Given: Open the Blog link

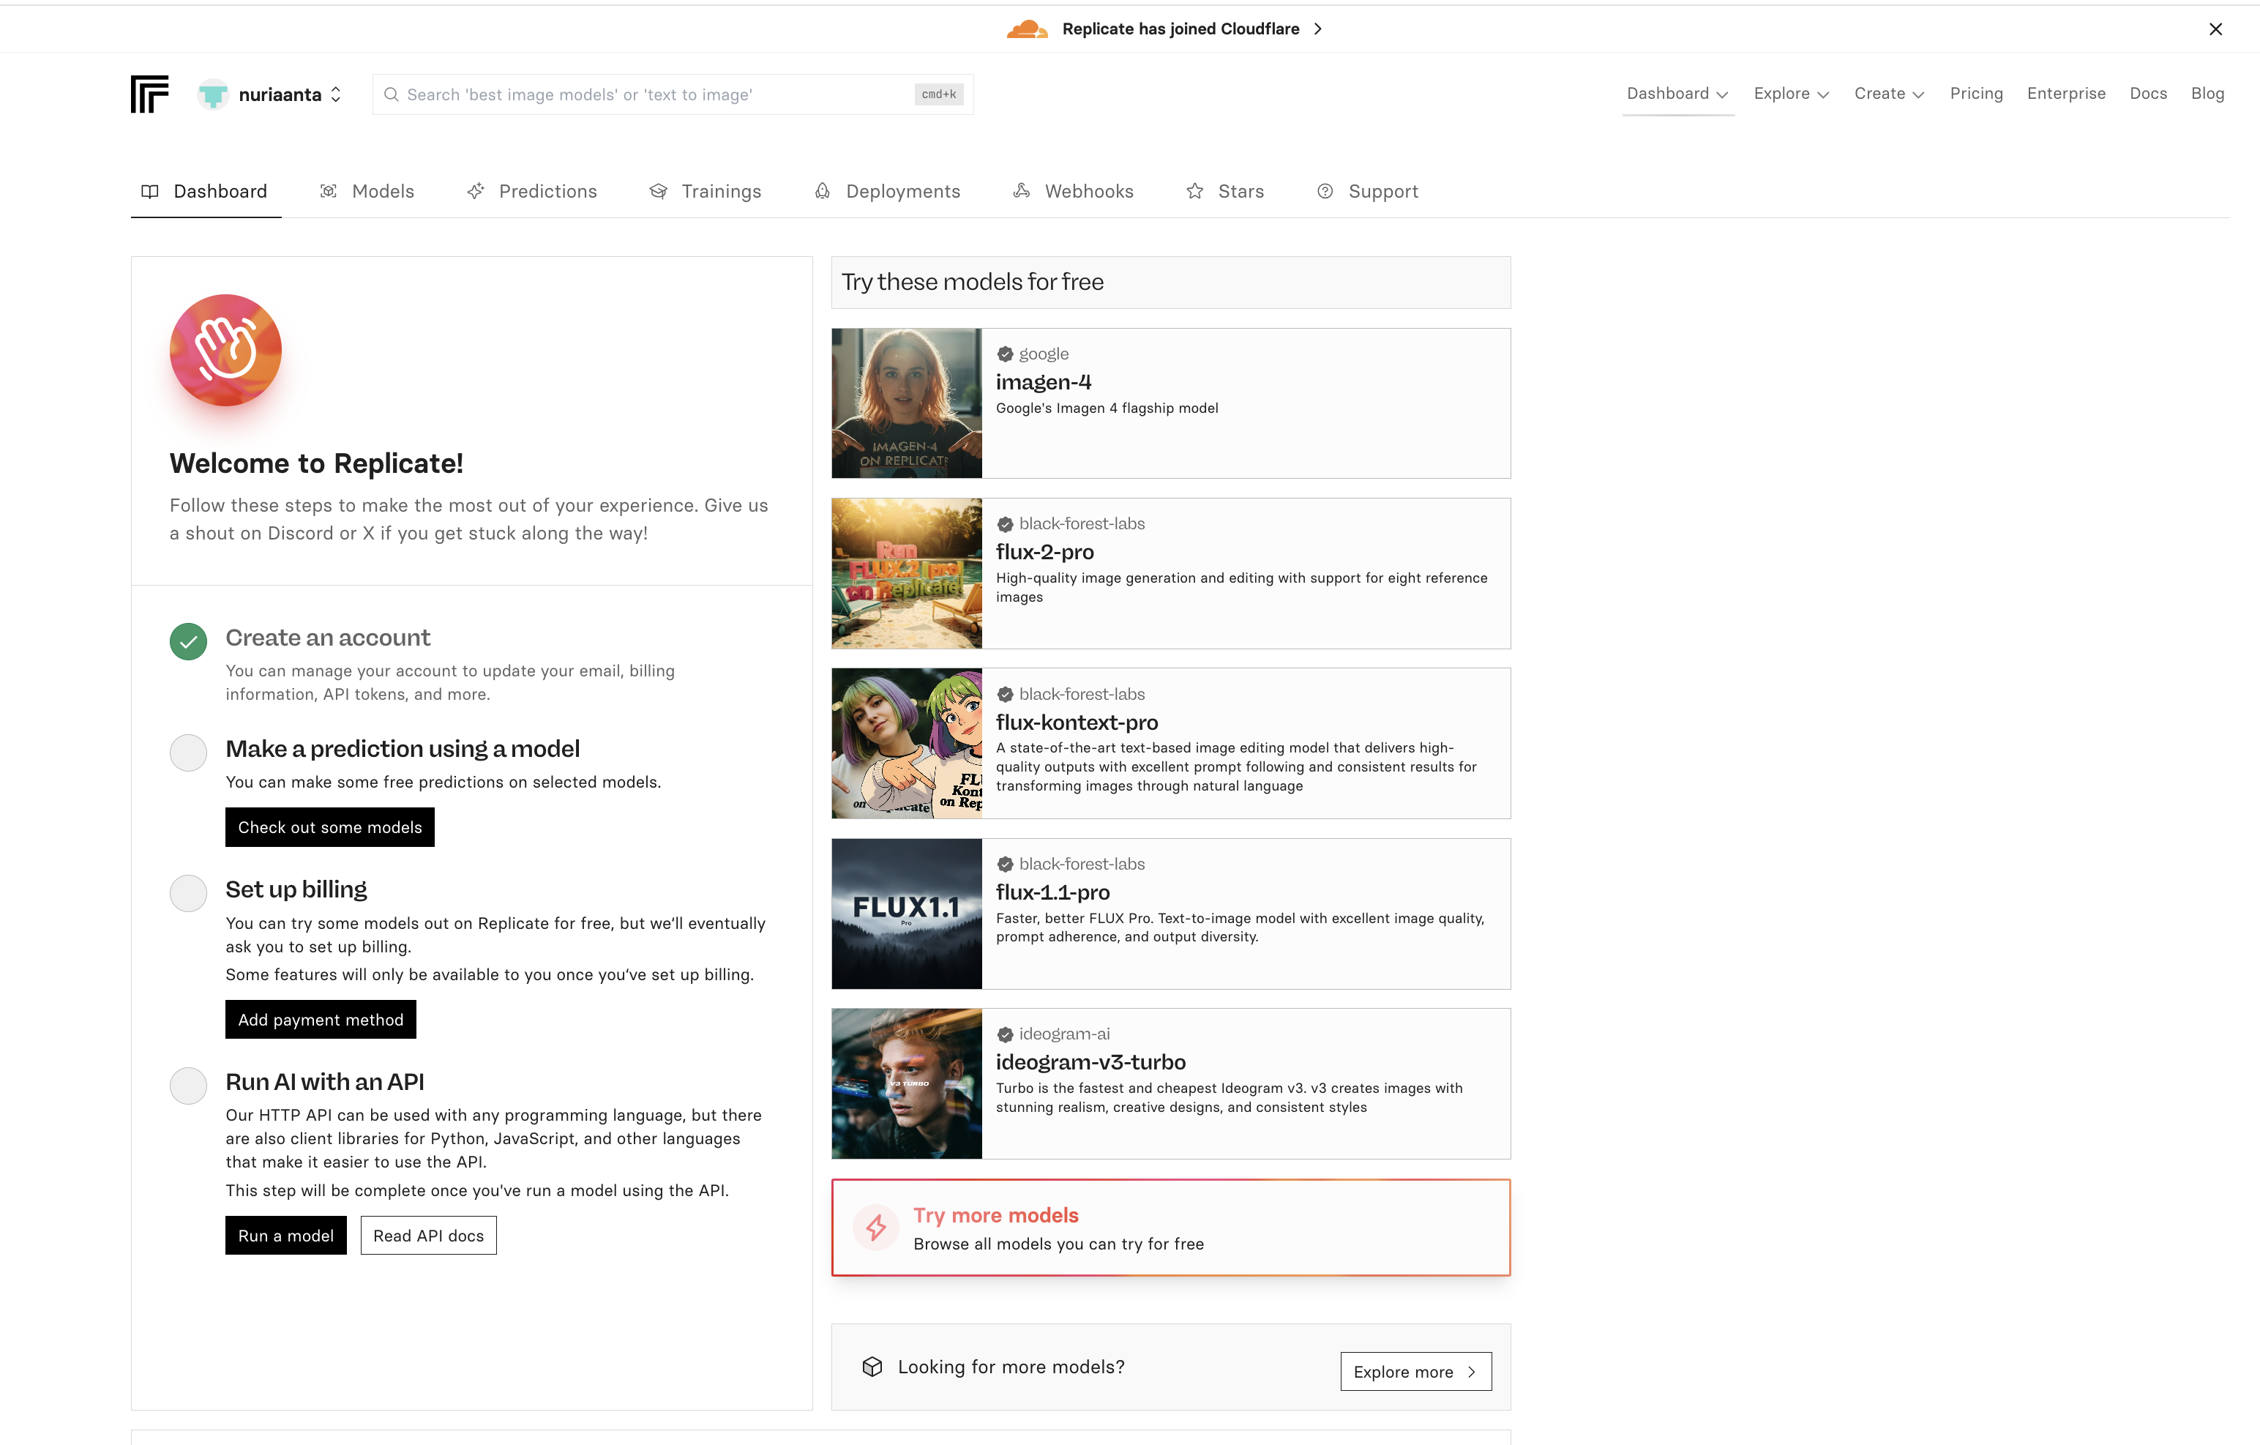Looking at the screenshot, I should point(2207,93).
